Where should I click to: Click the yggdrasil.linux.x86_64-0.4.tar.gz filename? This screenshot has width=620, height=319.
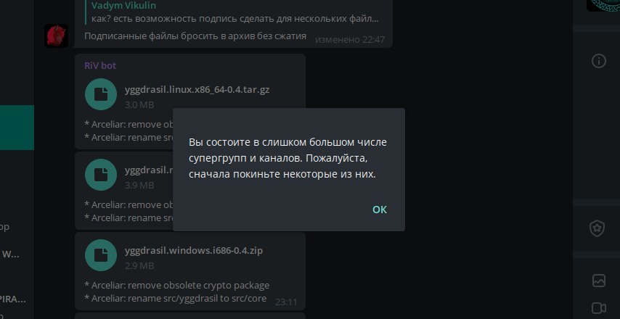(x=203, y=90)
